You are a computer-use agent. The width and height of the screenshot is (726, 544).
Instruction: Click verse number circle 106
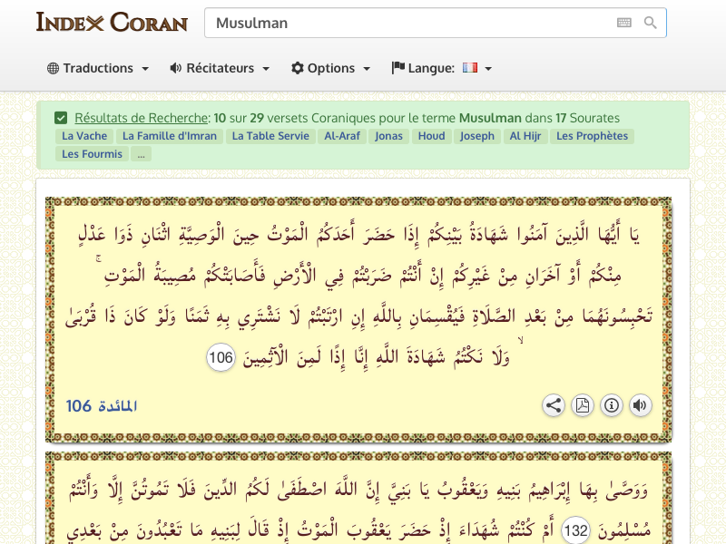coord(221,357)
